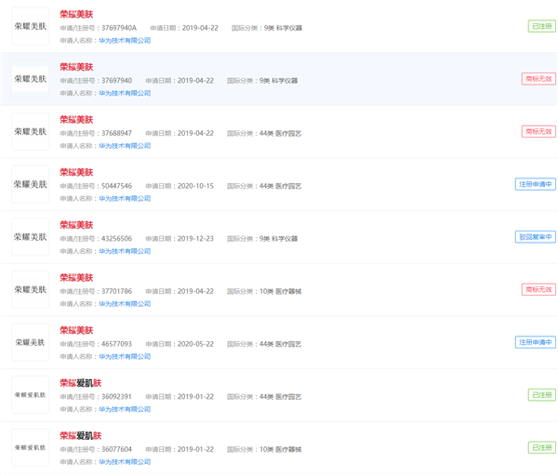Image resolution: width=558 pixels, height=475 pixels.
Task: Click 已注册 status badge for 36077604
Action: tap(541, 448)
